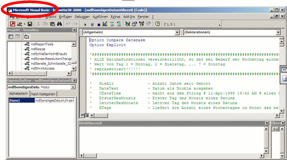Toggle Procedure View button below code pane

82,115
